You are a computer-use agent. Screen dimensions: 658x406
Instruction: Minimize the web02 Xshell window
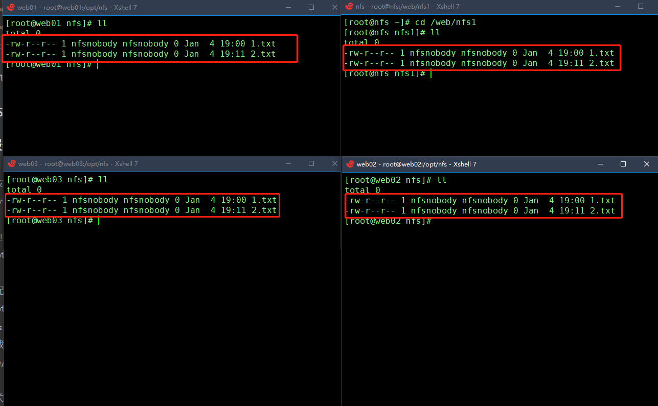coord(599,164)
